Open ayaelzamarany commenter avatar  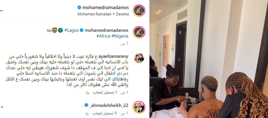[x=139, y=58]
